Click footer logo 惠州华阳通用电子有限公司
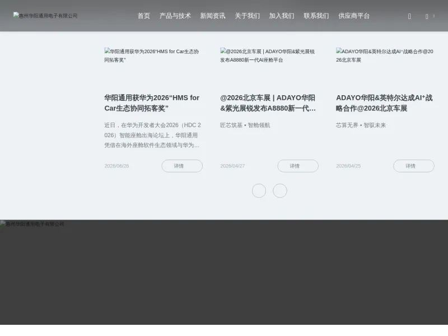This screenshot has width=448, height=336. [32, 224]
